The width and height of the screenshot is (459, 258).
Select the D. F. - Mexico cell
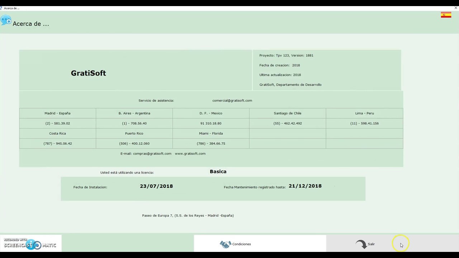click(211, 113)
